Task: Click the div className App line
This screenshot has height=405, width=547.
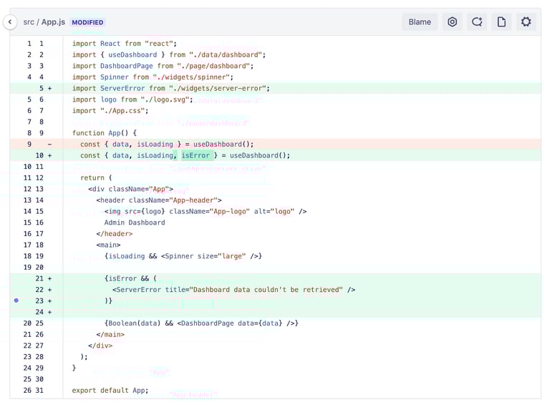Action: (130, 189)
